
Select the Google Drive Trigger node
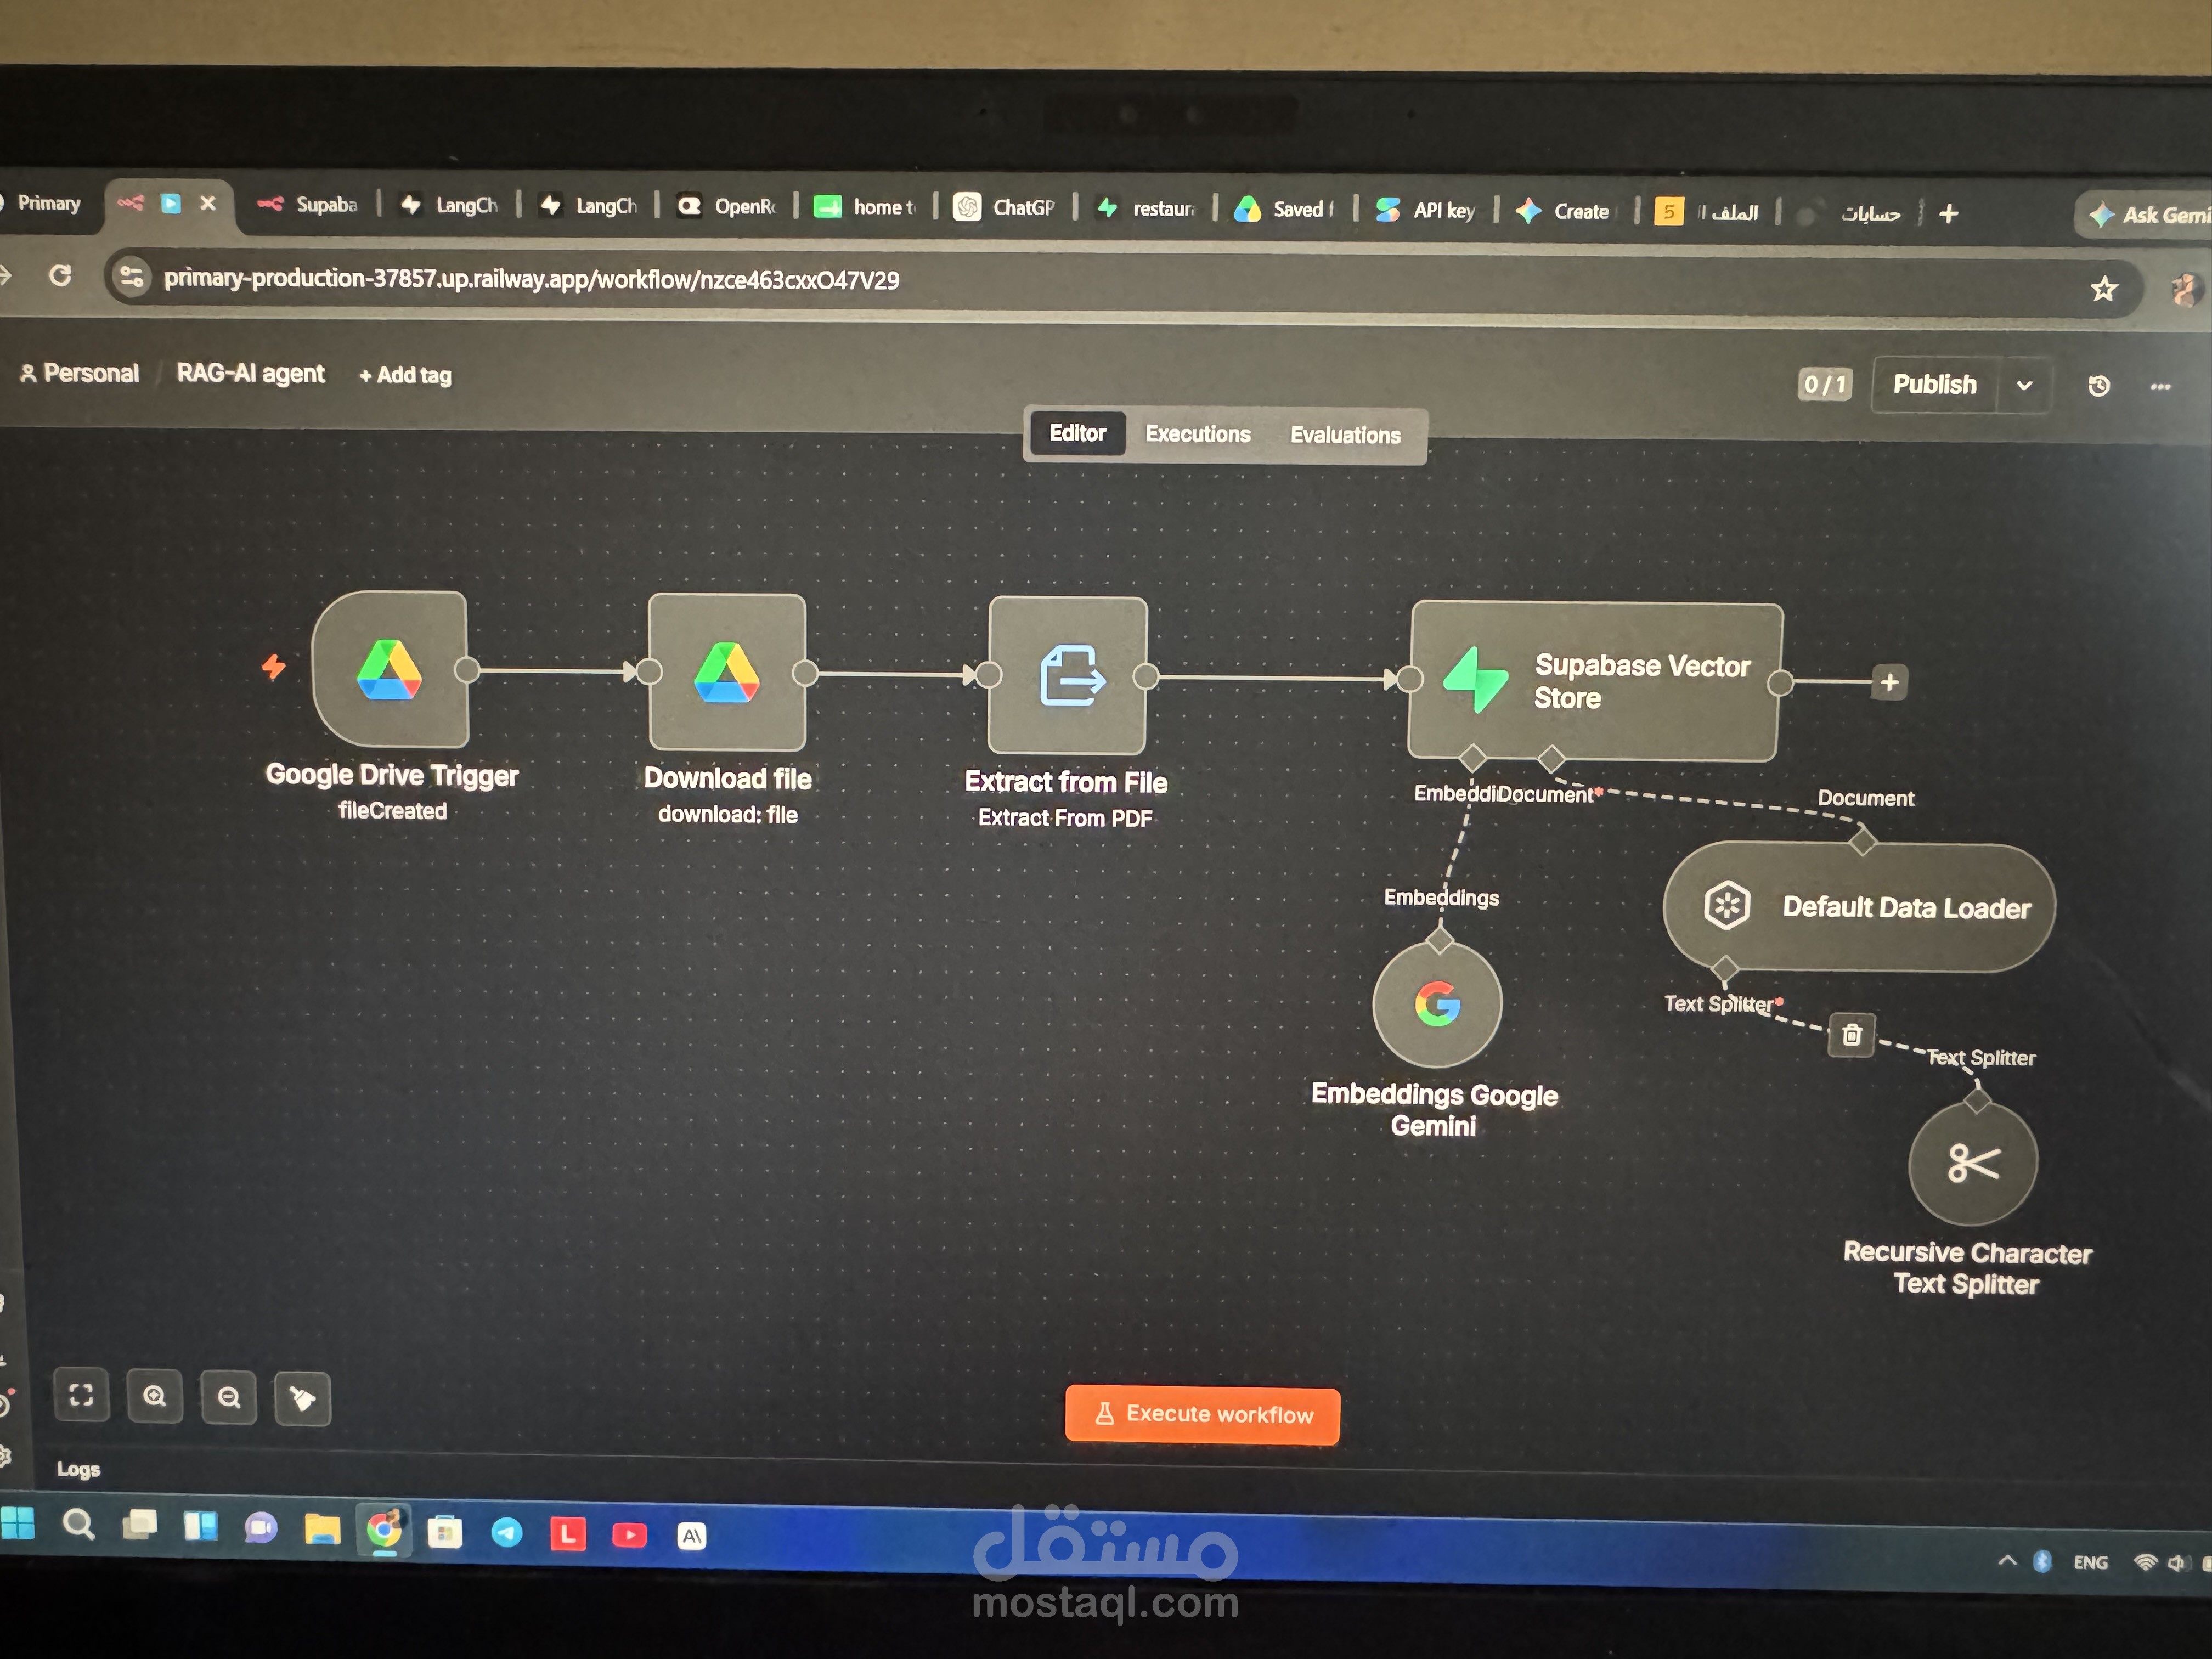(x=390, y=669)
